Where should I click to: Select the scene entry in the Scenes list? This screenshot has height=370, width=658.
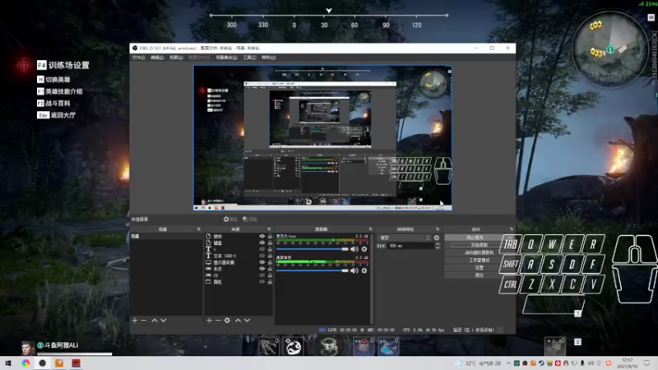click(x=166, y=237)
